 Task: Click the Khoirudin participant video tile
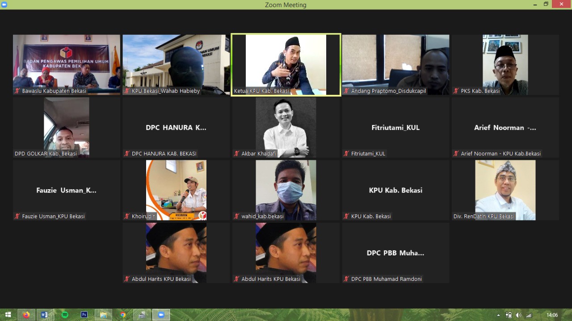point(176,190)
